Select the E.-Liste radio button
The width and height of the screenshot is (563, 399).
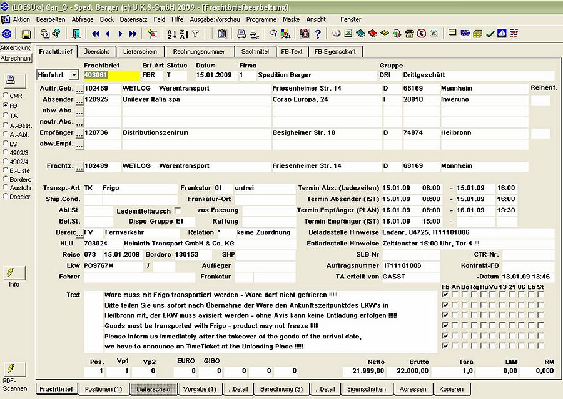pos(6,170)
